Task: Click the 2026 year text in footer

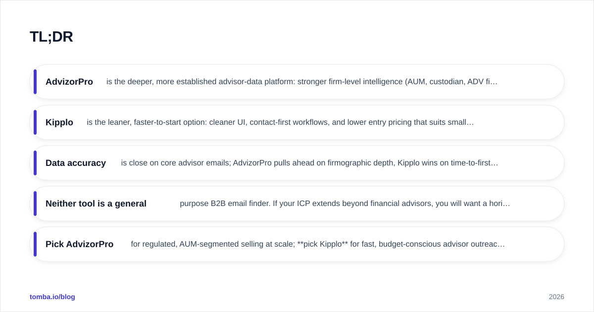Action: [556, 297]
